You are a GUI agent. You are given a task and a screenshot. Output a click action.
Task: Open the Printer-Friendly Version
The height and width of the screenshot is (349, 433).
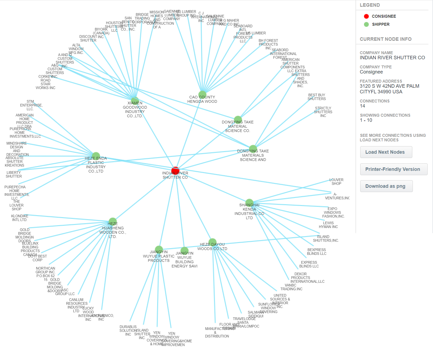coord(394,169)
